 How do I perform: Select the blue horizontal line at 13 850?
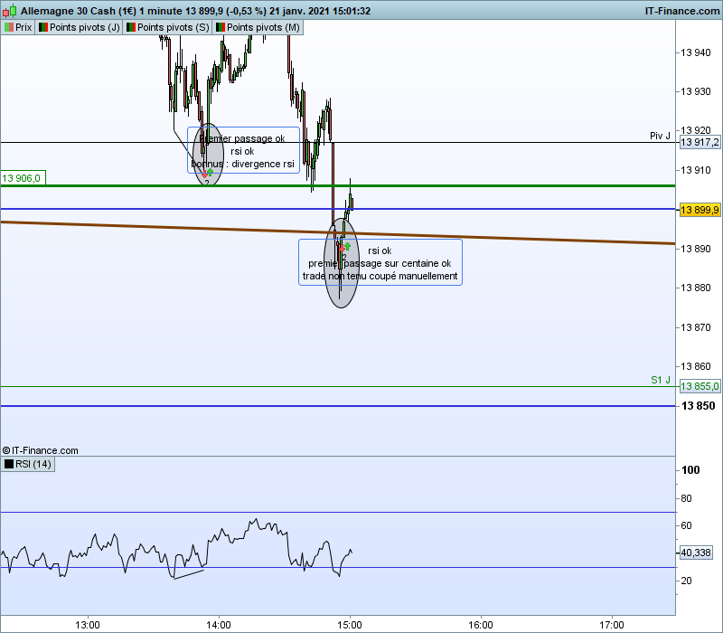[337, 406]
